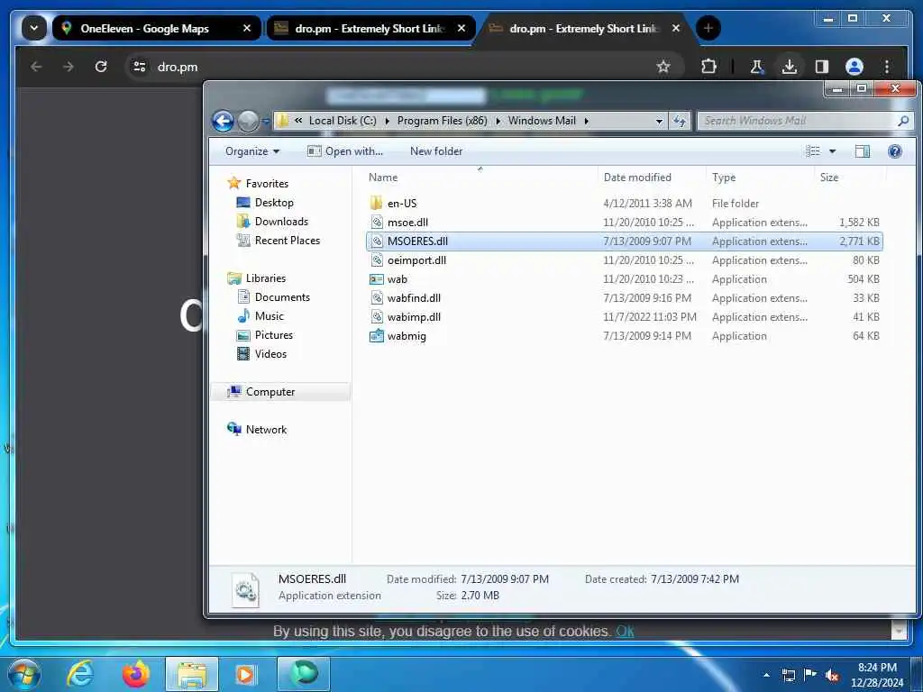Screen dimensions: 923x692
Task: Close the OneEleven - Google Maps tab
Action: (x=247, y=28)
